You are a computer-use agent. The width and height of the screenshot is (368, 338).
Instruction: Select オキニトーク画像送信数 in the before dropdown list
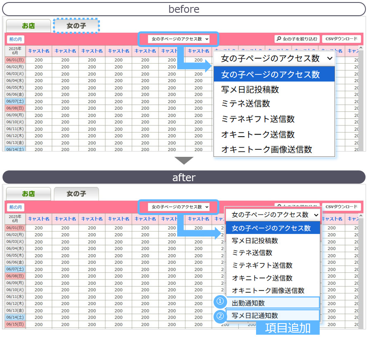[x=266, y=149]
